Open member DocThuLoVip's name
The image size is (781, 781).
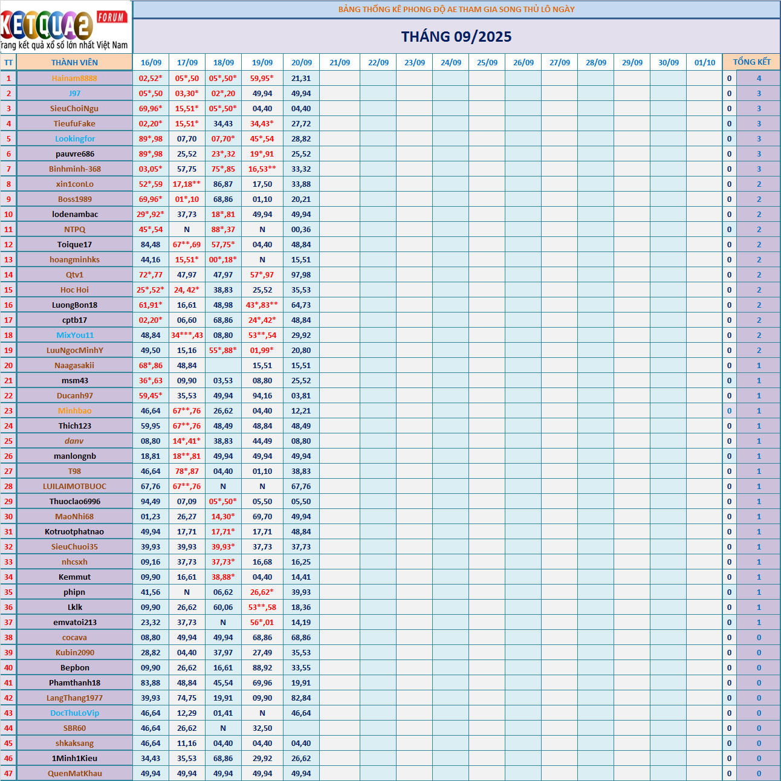tap(74, 713)
